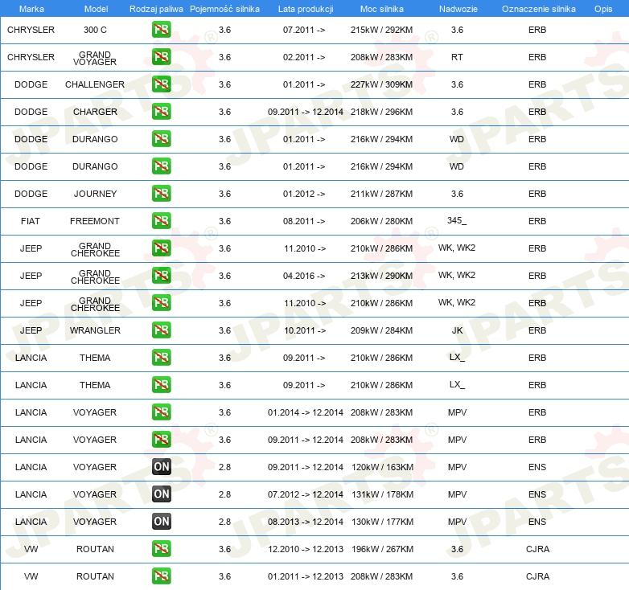Click the petrol icon in Dodge Journey row
This screenshot has width=629, height=590.
(161, 194)
